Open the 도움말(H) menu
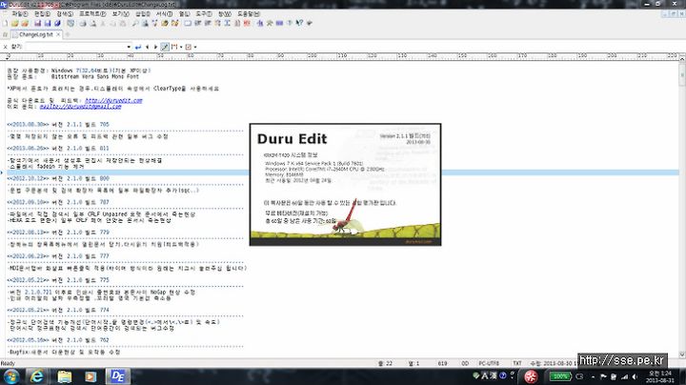 (x=249, y=14)
